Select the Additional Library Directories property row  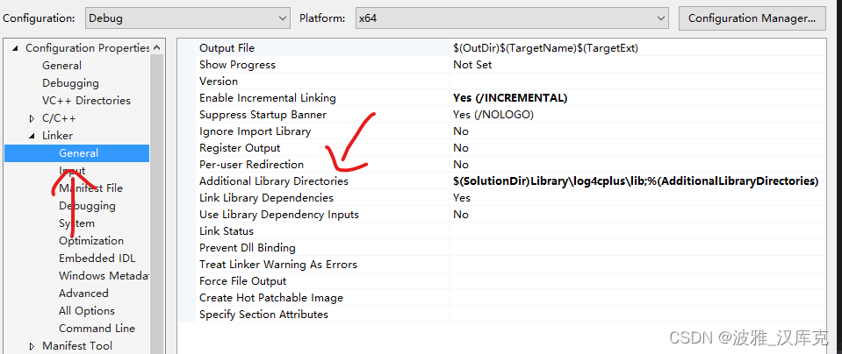tap(510, 181)
